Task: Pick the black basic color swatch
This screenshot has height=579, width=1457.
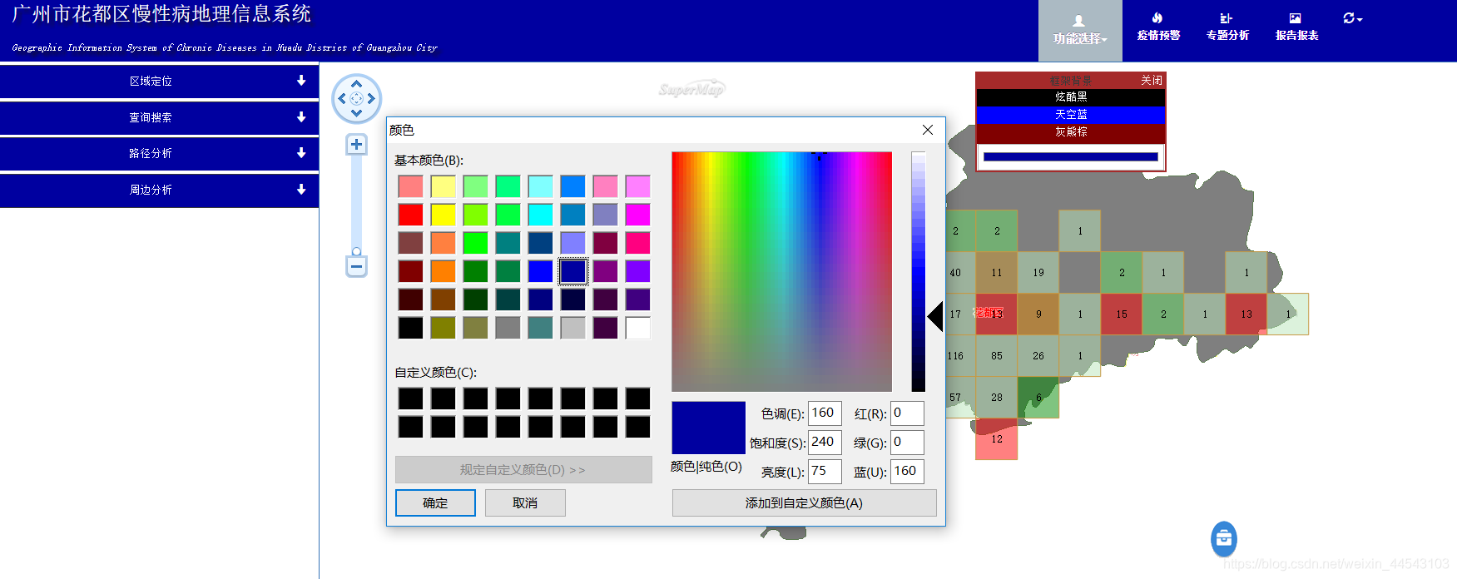Action: click(x=410, y=328)
